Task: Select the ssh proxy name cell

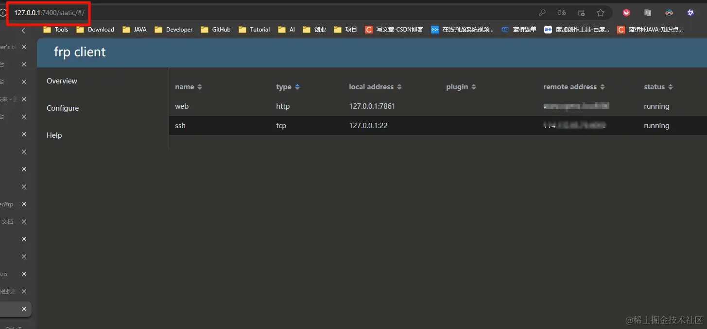Action: [180, 126]
